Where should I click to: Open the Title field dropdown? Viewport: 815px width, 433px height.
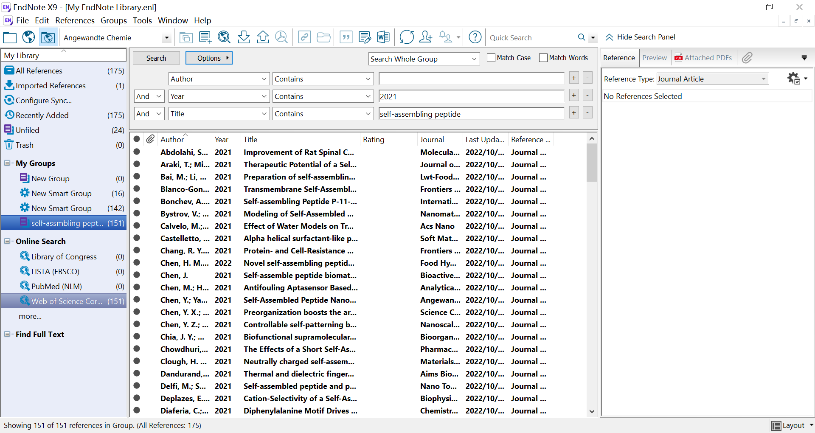click(219, 114)
